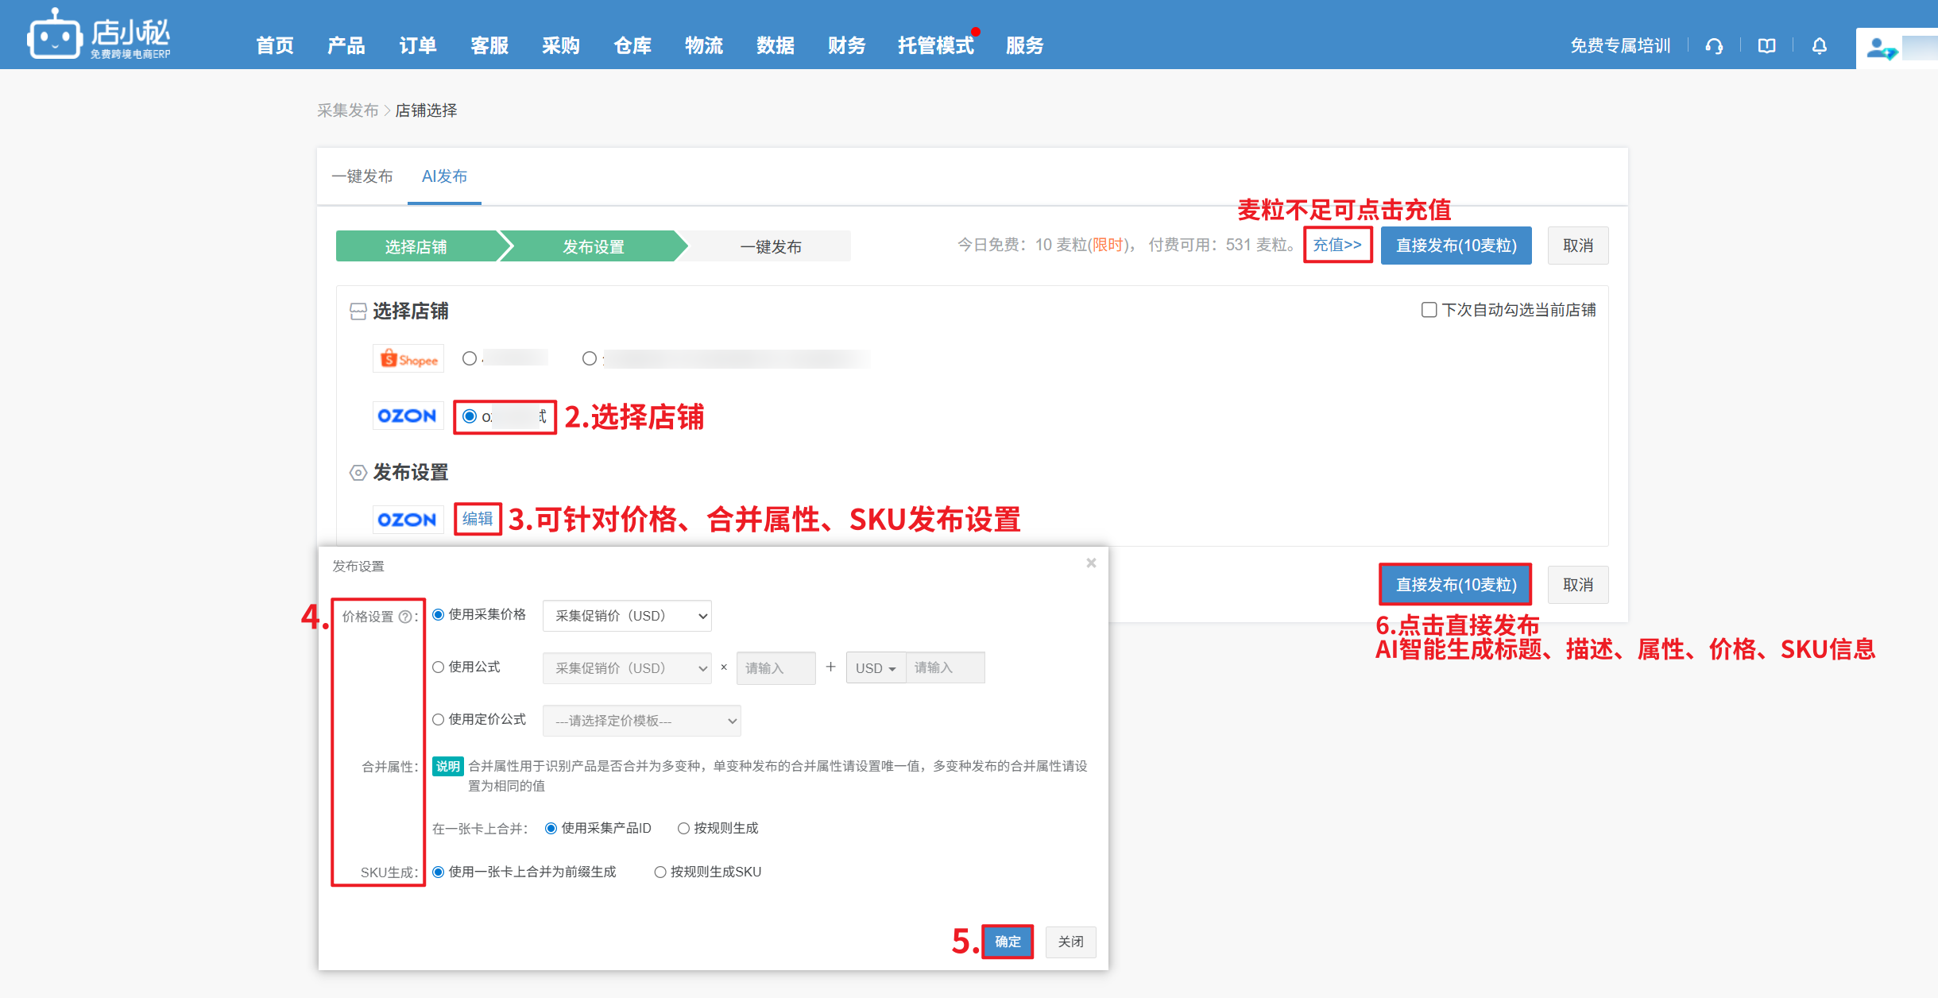Click the 价格设置 help question-mark icon
Screen dimensions: 1938x998
[405, 617]
